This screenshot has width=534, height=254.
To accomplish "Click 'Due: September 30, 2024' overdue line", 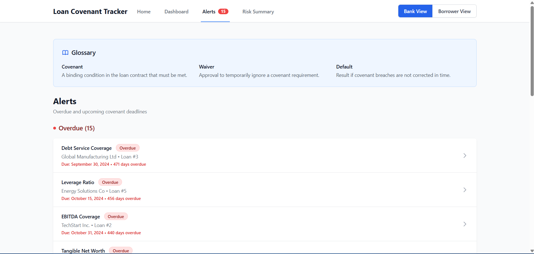I will coord(104,164).
